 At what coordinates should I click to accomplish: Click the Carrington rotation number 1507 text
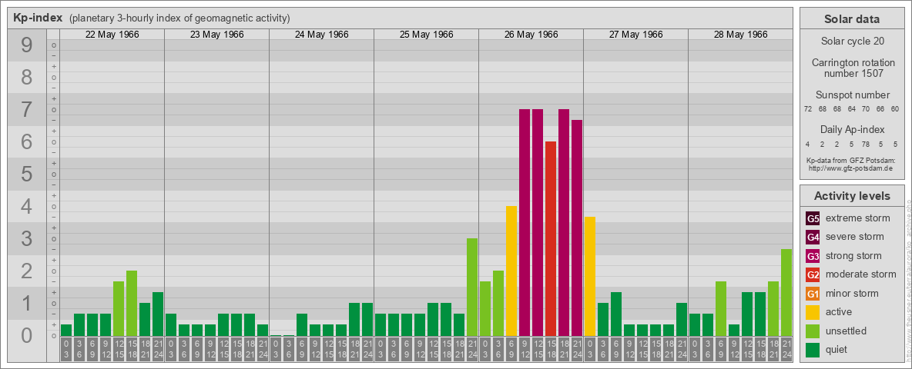(x=852, y=68)
